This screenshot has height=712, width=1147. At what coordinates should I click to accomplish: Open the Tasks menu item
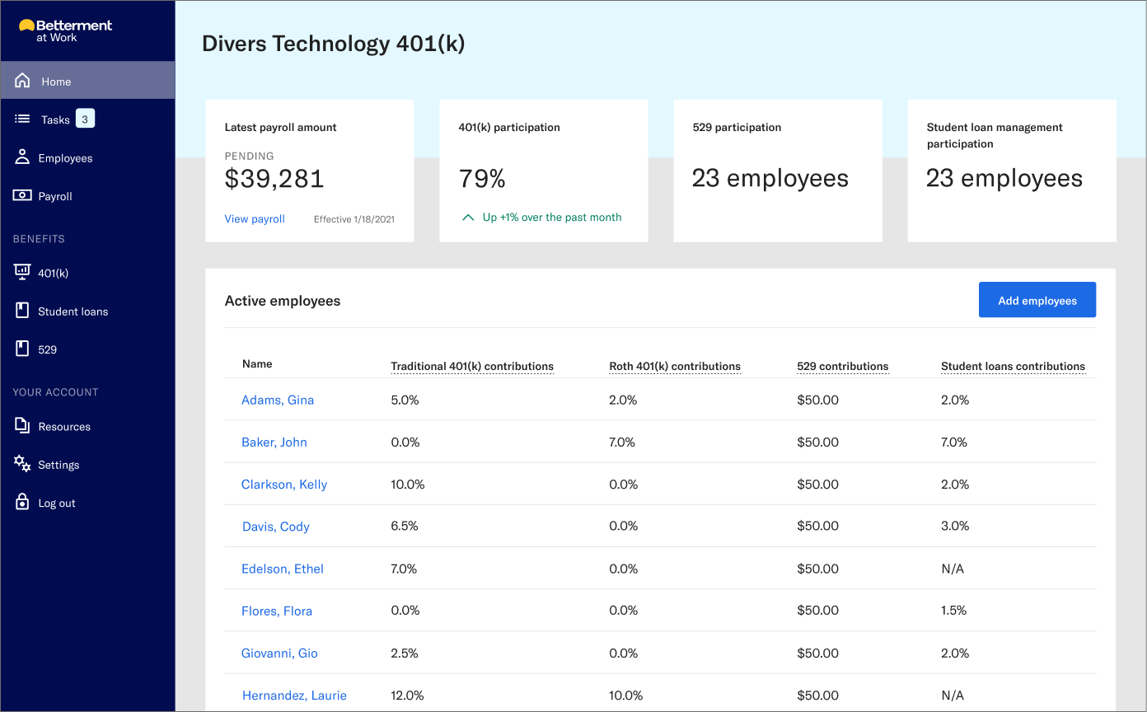(87, 119)
